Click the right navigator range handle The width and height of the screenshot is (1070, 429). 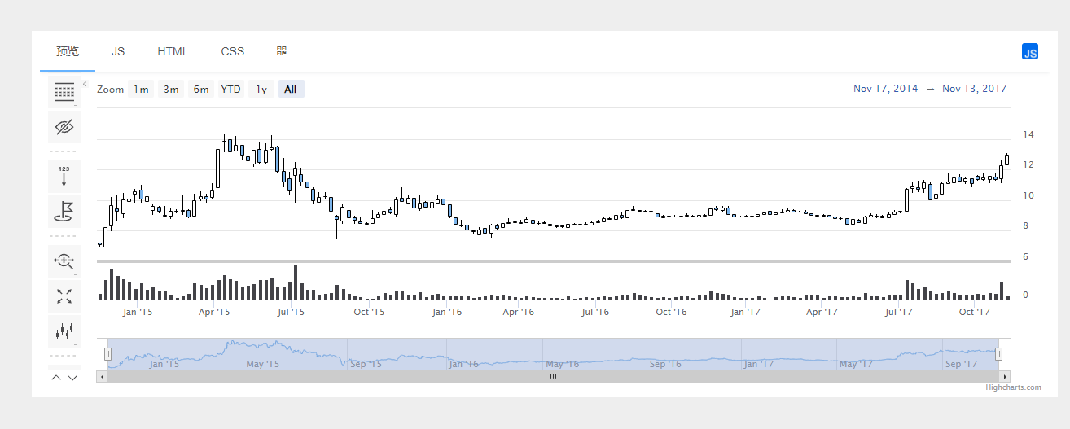point(998,353)
